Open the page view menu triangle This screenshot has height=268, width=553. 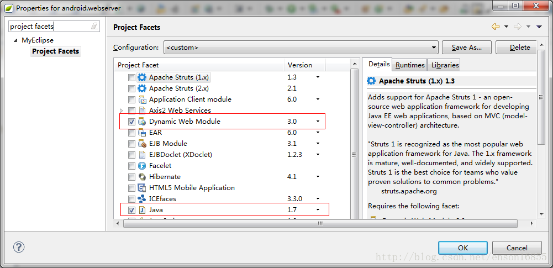tap(539, 27)
